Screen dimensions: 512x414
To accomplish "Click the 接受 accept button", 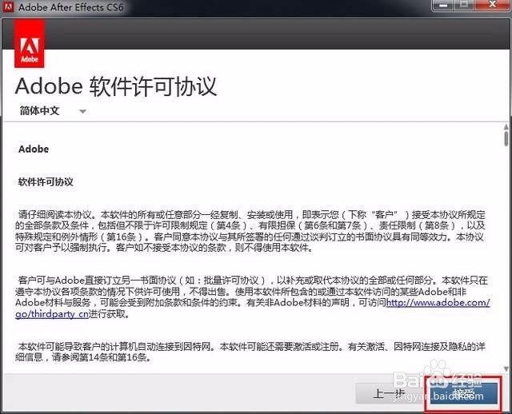I will (x=464, y=394).
